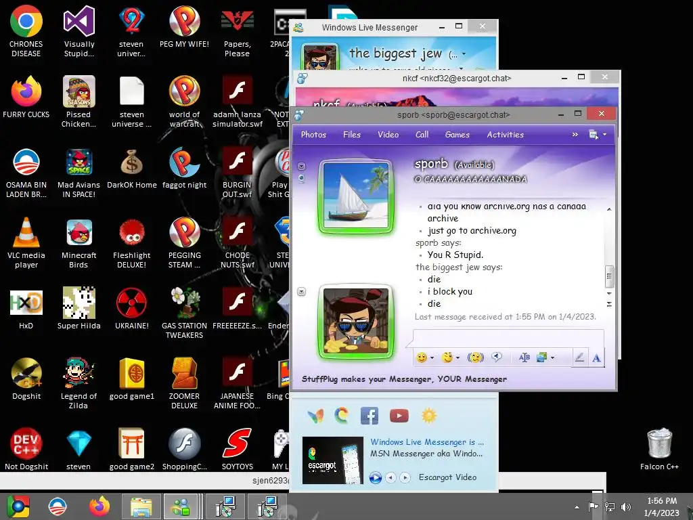This screenshot has width=693, height=520.
Task: Click the Windows Live Messenger taskbar button
Action: (181, 506)
